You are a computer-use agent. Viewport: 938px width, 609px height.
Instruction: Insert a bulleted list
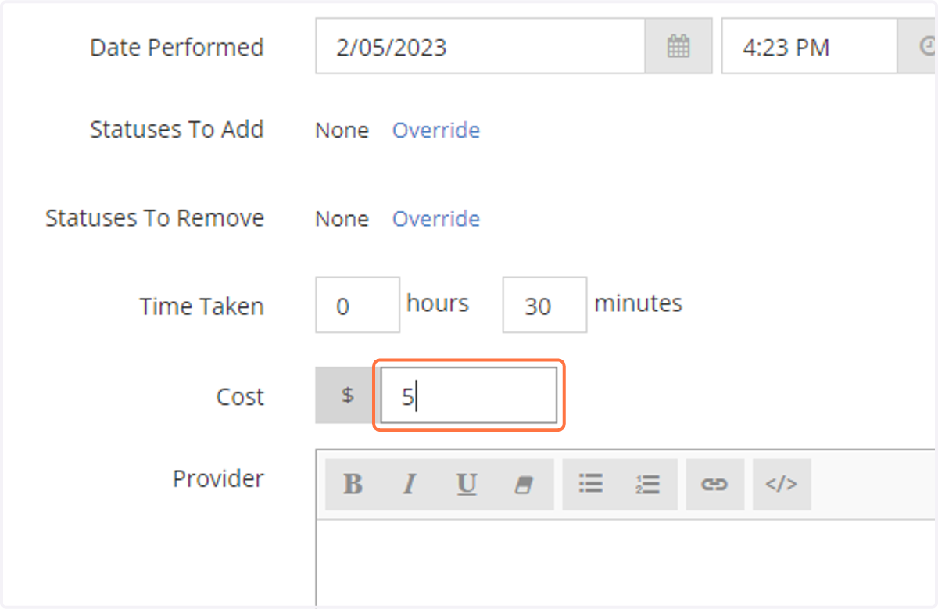click(591, 485)
